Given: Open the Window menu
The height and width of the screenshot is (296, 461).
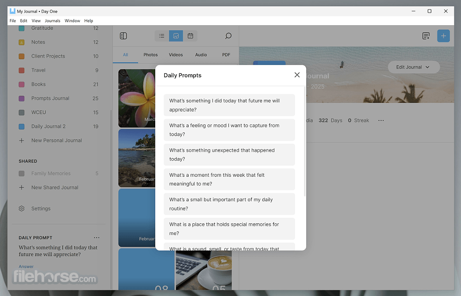Looking at the screenshot, I should (72, 21).
